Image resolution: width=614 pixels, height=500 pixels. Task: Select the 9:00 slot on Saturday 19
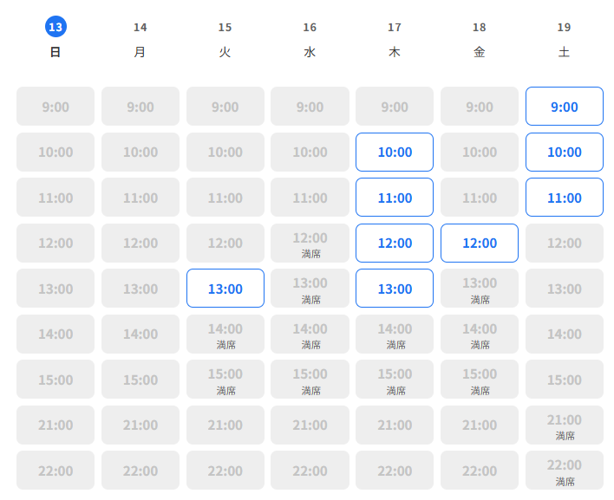pyautogui.click(x=565, y=106)
